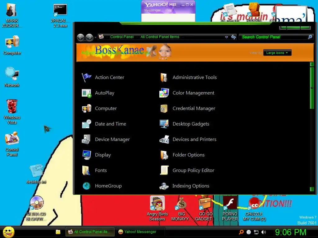The image size is (318, 238).
Task: Open the Computer icon in Control Panel
Action: [x=87, y=108]
